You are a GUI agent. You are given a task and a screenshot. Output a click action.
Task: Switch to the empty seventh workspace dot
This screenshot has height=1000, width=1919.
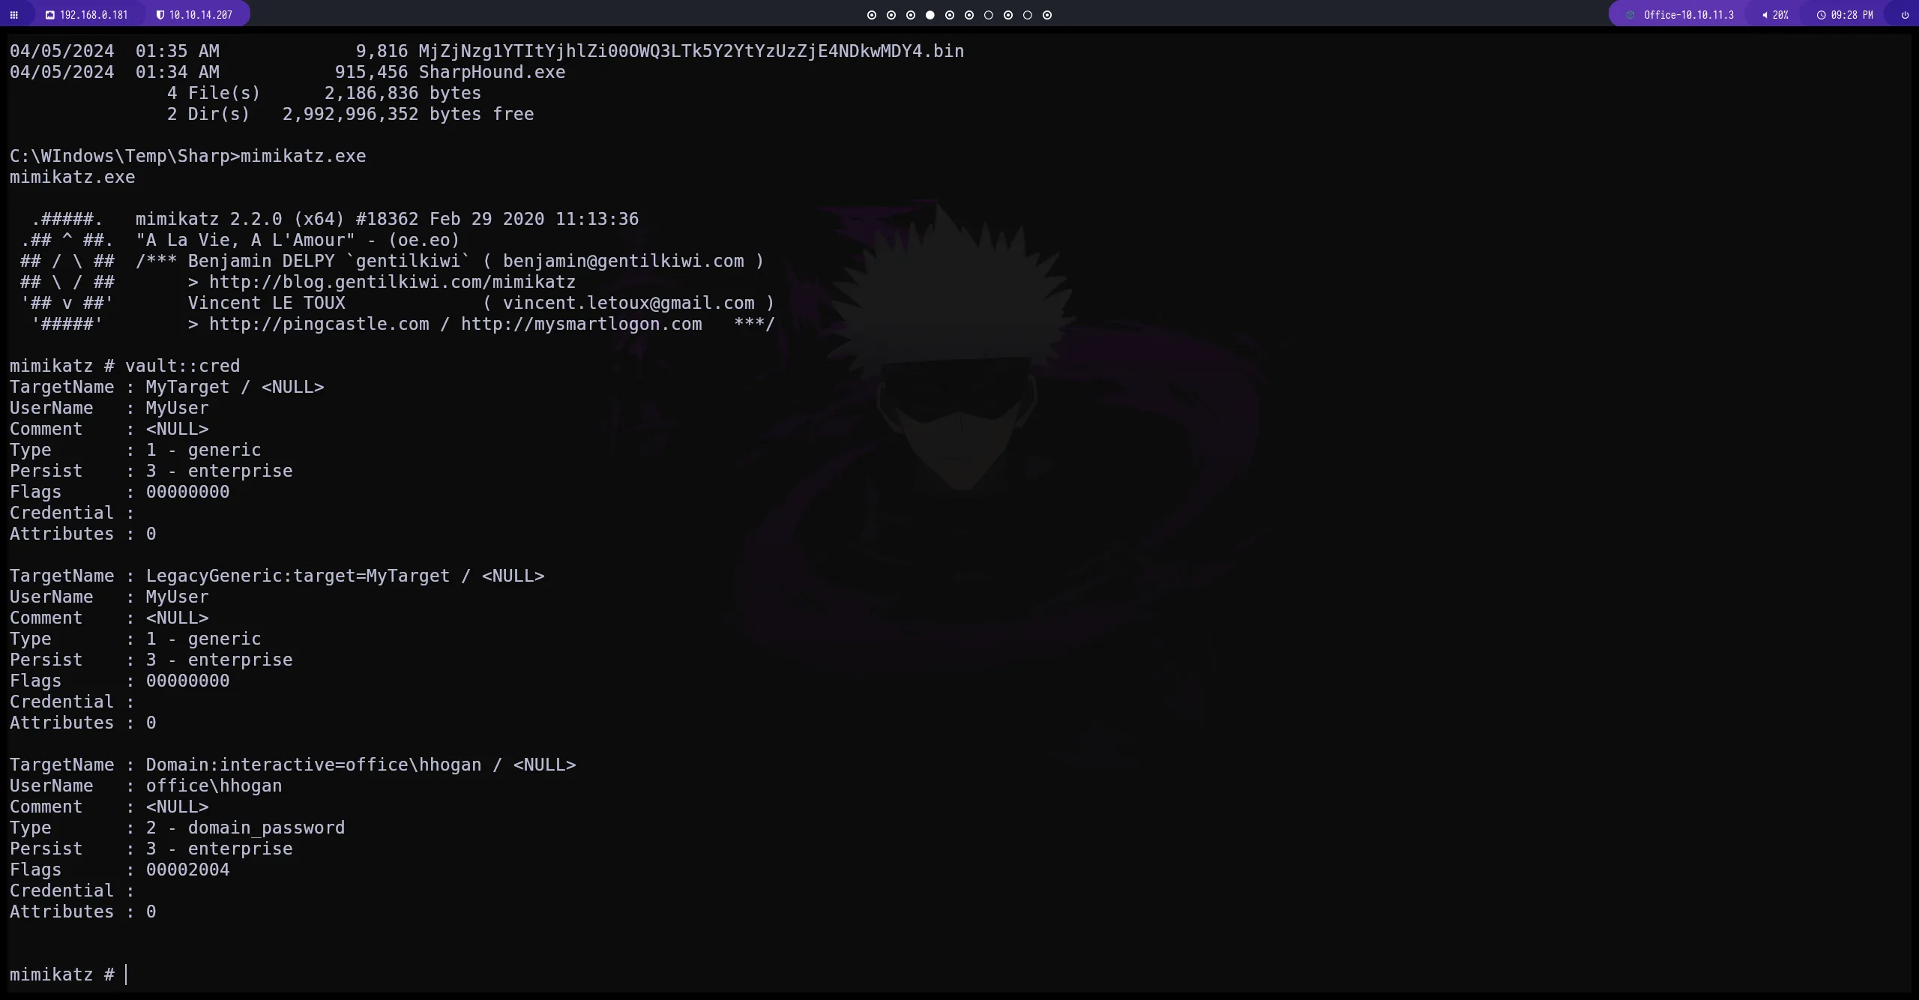[x=988, y=15]
